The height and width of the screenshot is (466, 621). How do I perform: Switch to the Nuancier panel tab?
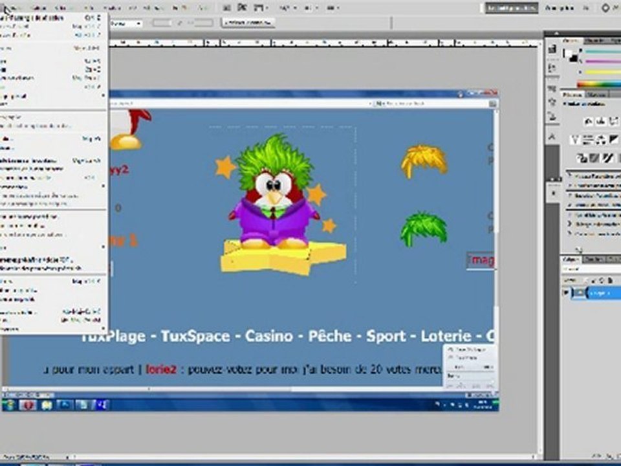pyautogui.click(x=594, y=40)
